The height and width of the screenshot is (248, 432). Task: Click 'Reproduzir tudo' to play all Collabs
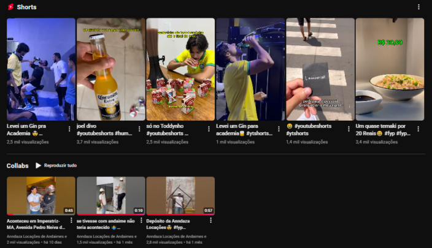click(56, 166)
